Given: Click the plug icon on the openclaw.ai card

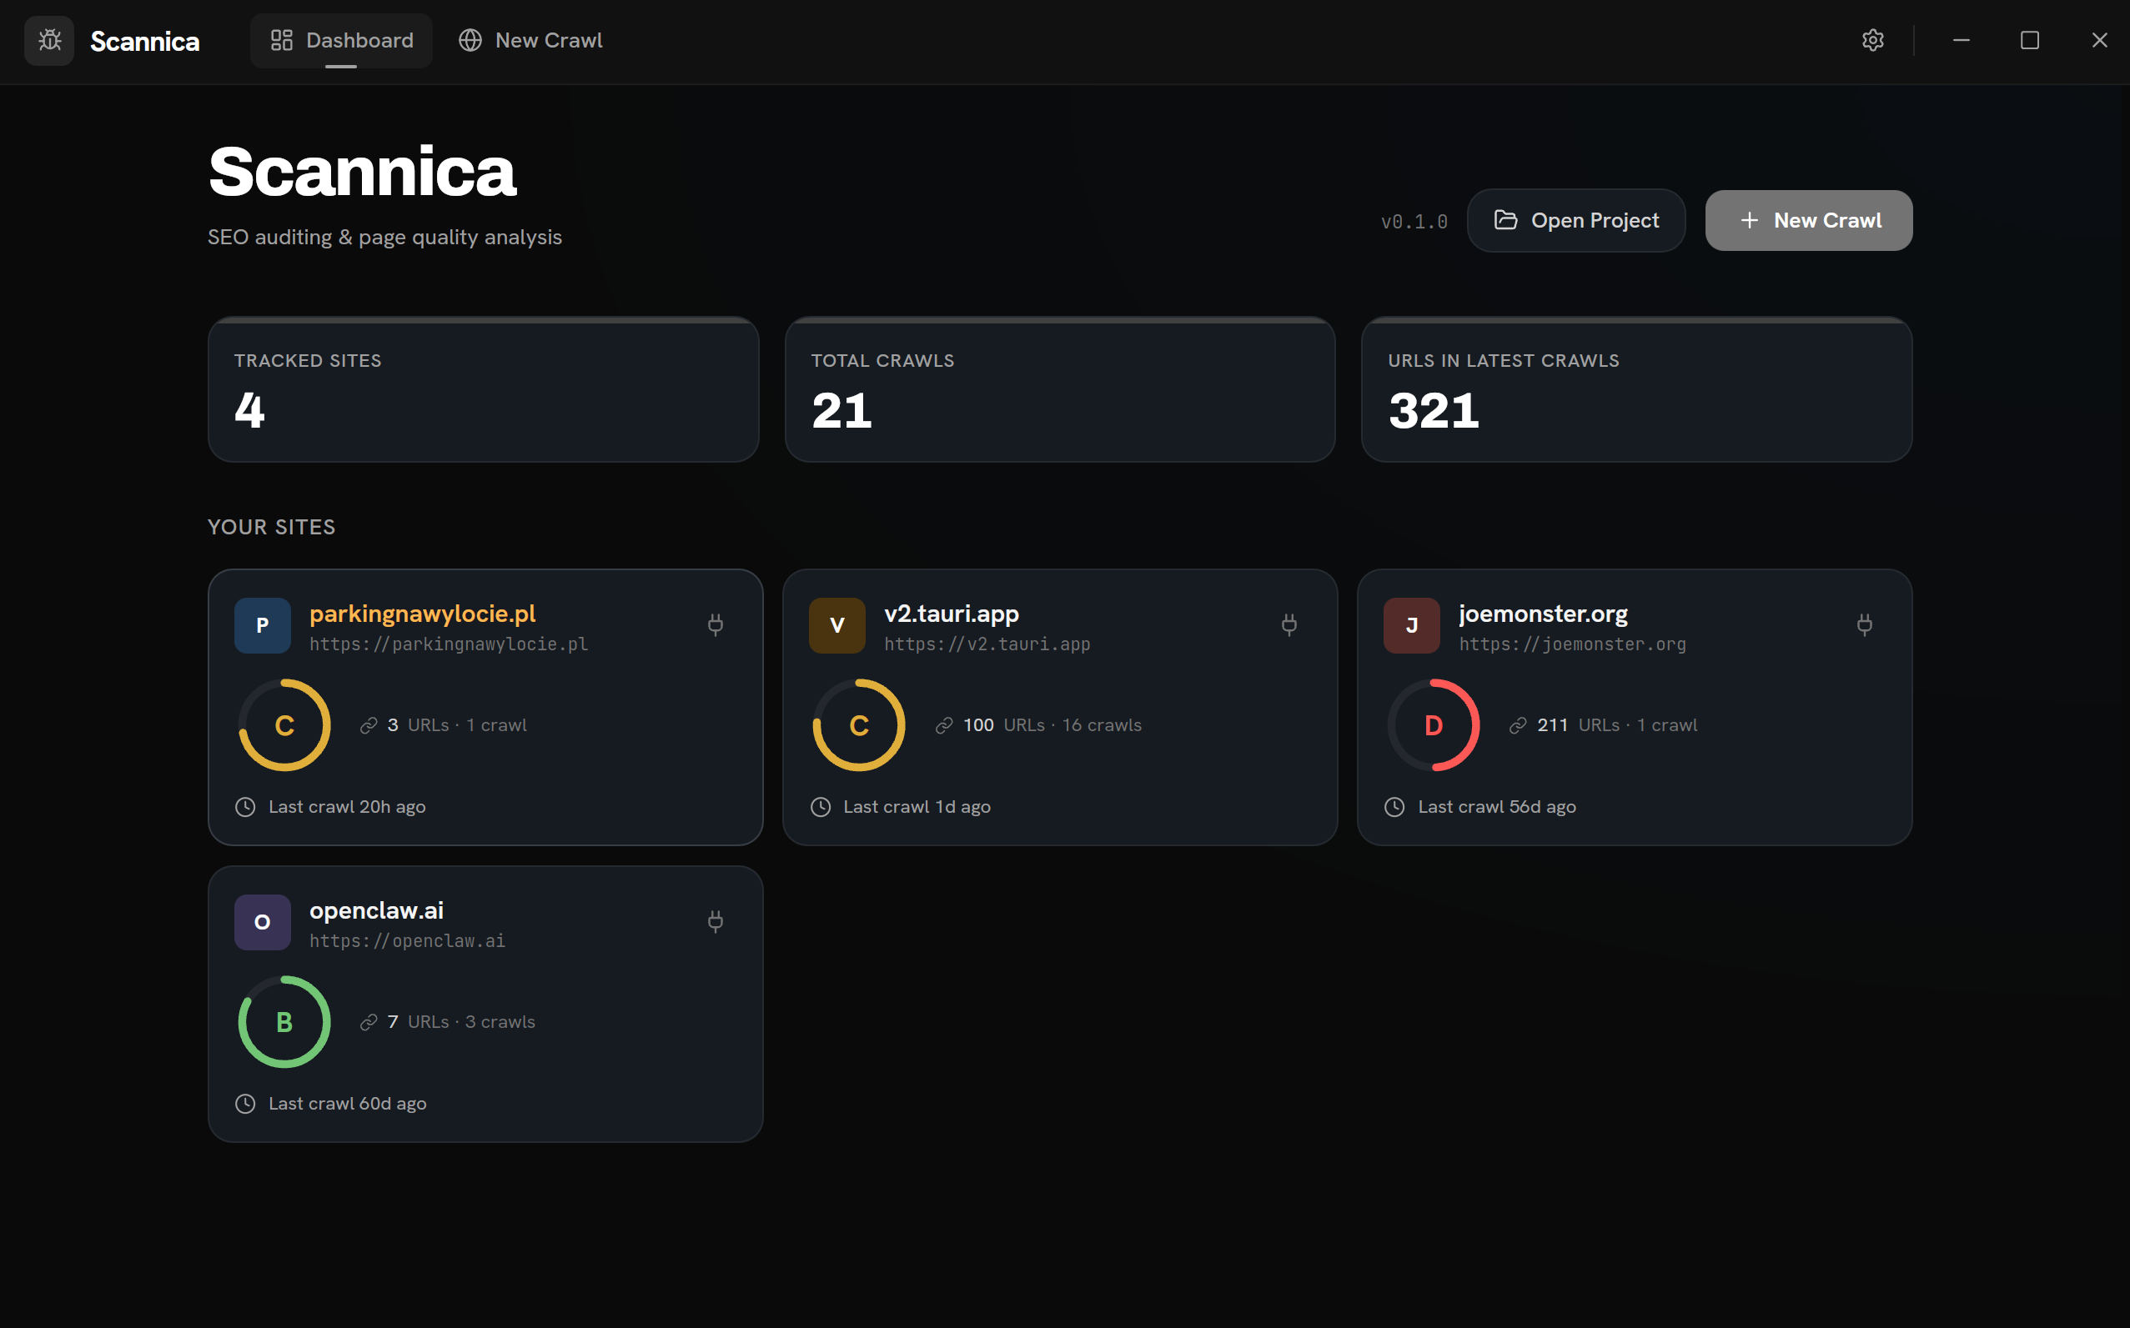Looking at the screenshot, I should point(716,921).
